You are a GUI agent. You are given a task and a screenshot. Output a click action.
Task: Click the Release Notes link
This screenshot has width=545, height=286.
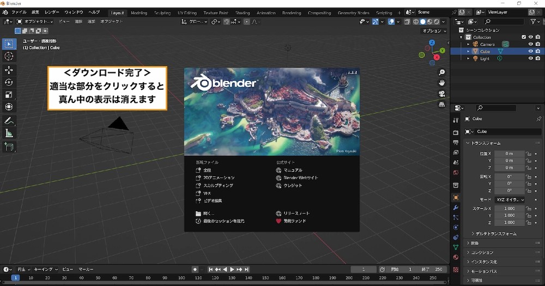[293, 214]
